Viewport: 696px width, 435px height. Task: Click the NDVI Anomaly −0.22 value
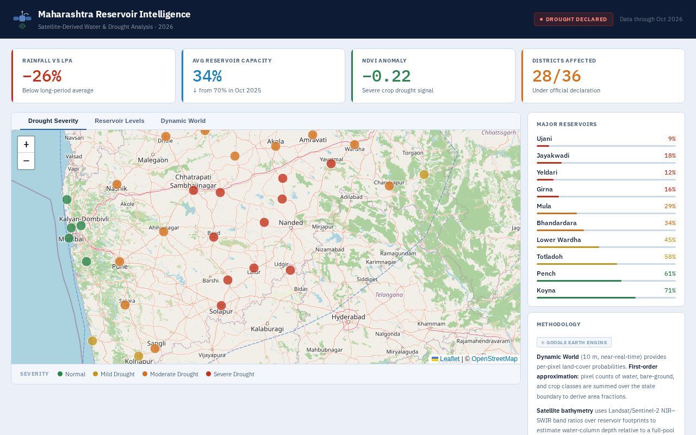tap(387, 76)
